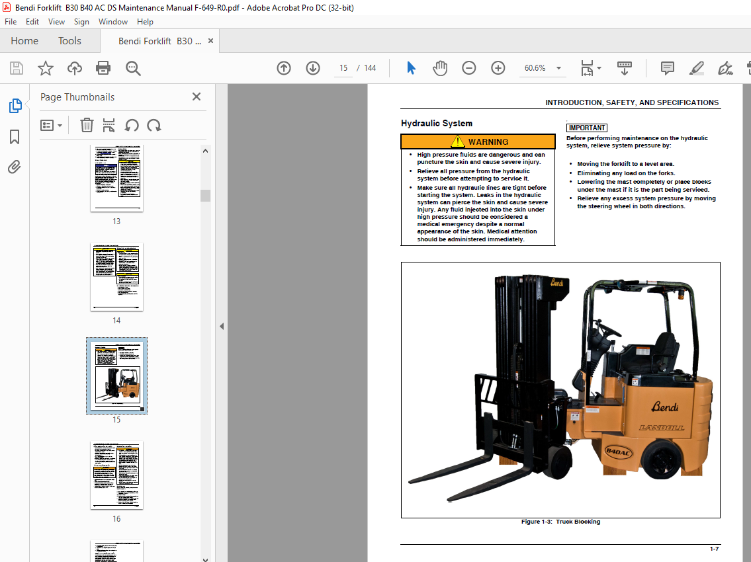
Task: Select page 15 thumbnail
Action: click(116, 376)
